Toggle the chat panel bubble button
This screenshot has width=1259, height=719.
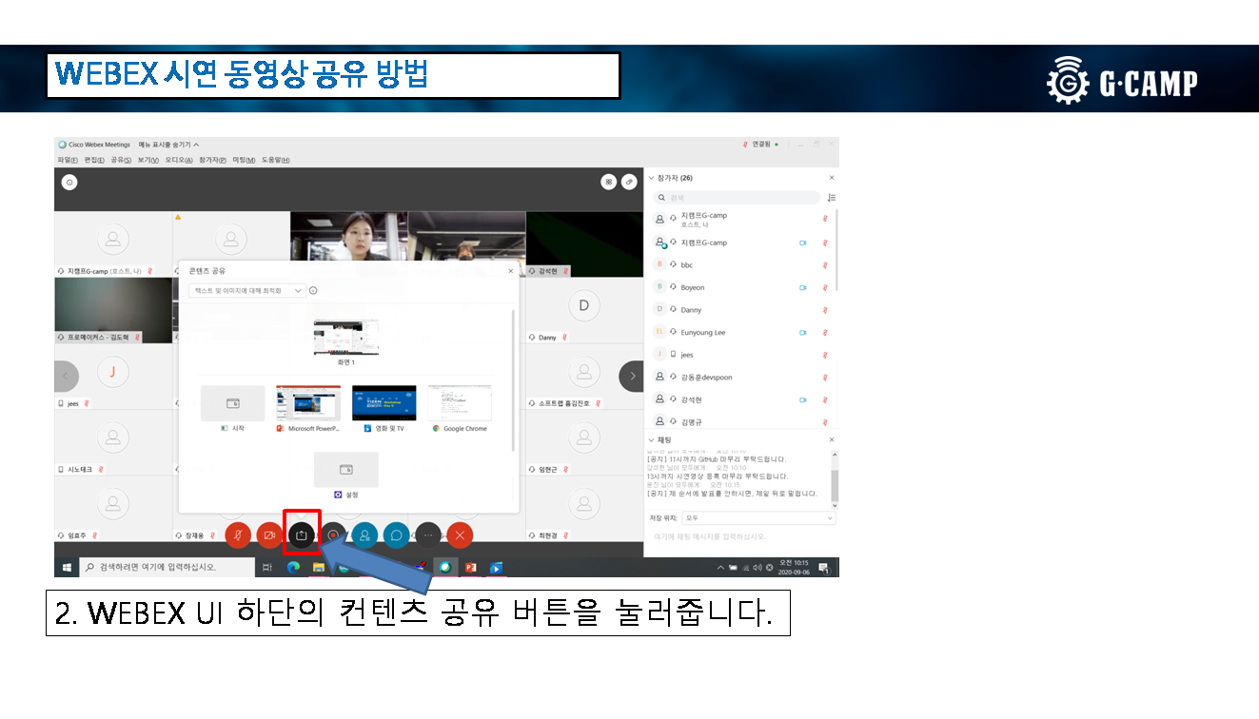396,535
